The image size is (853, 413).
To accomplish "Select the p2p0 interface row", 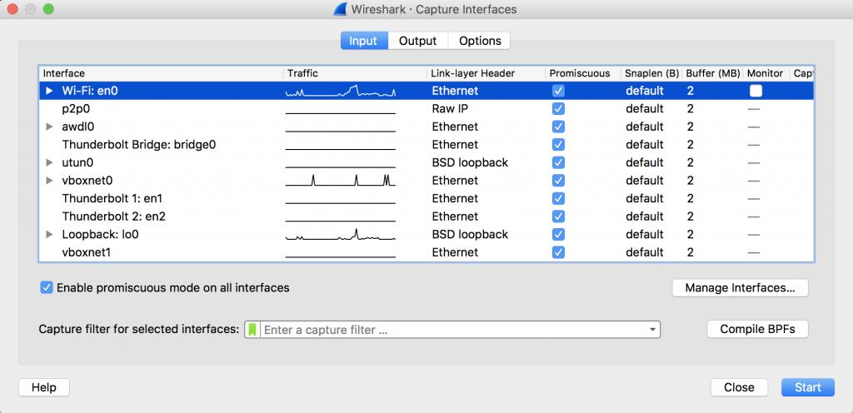I will [426, 109].
